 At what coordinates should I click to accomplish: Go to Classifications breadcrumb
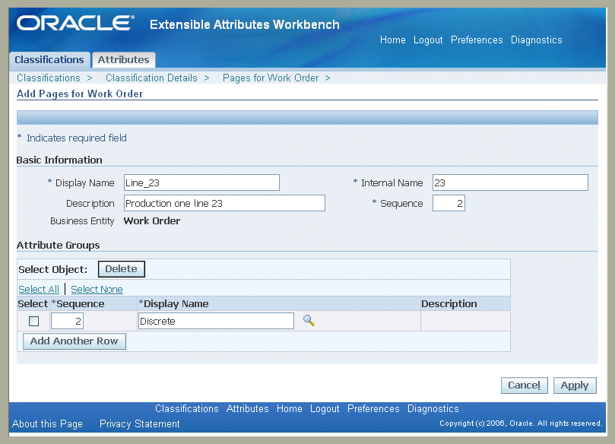pos(48,78)
